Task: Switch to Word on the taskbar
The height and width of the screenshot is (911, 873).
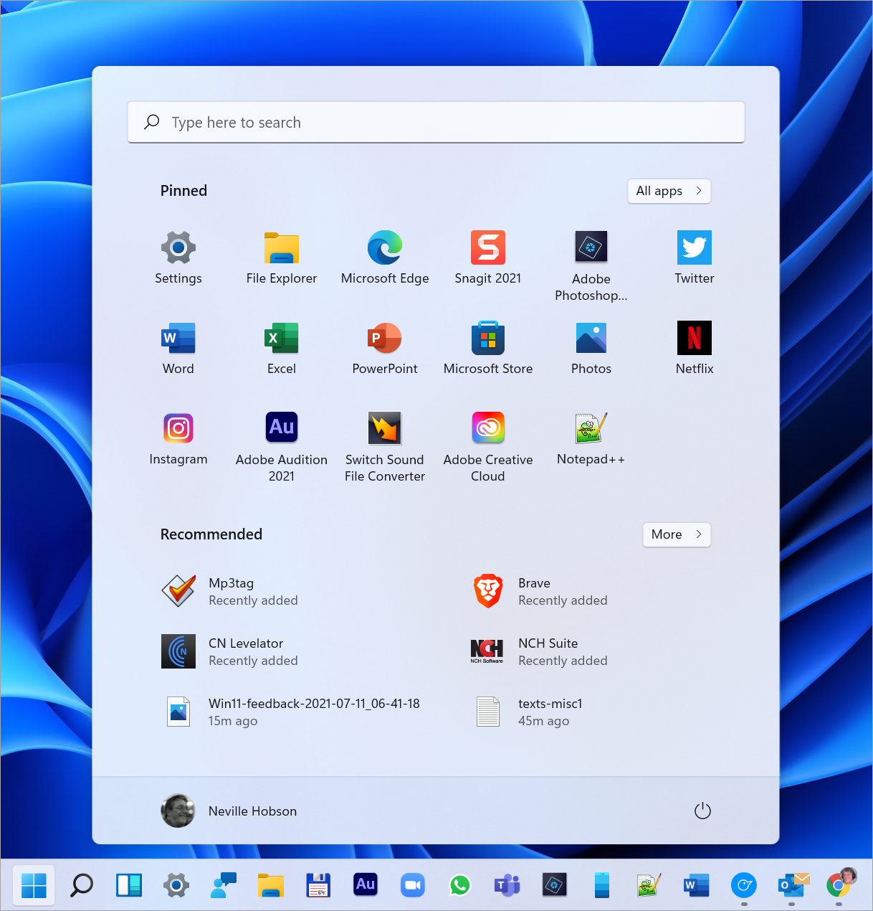Action: pos(697,885)
